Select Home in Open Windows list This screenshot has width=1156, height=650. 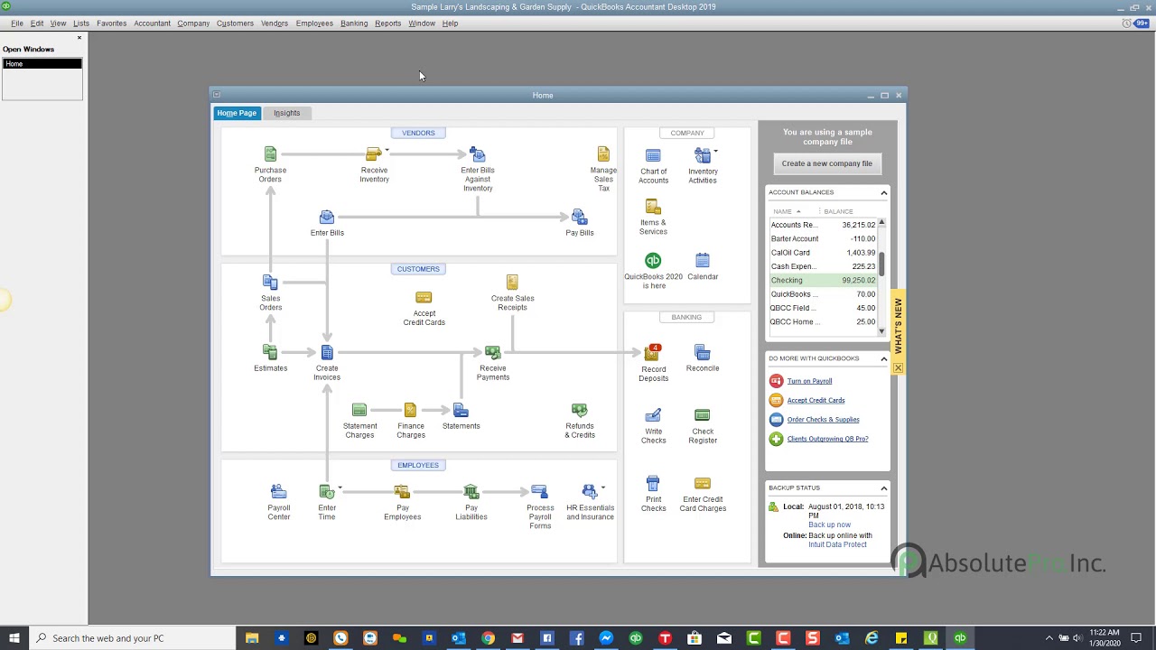tap(42, 64)
